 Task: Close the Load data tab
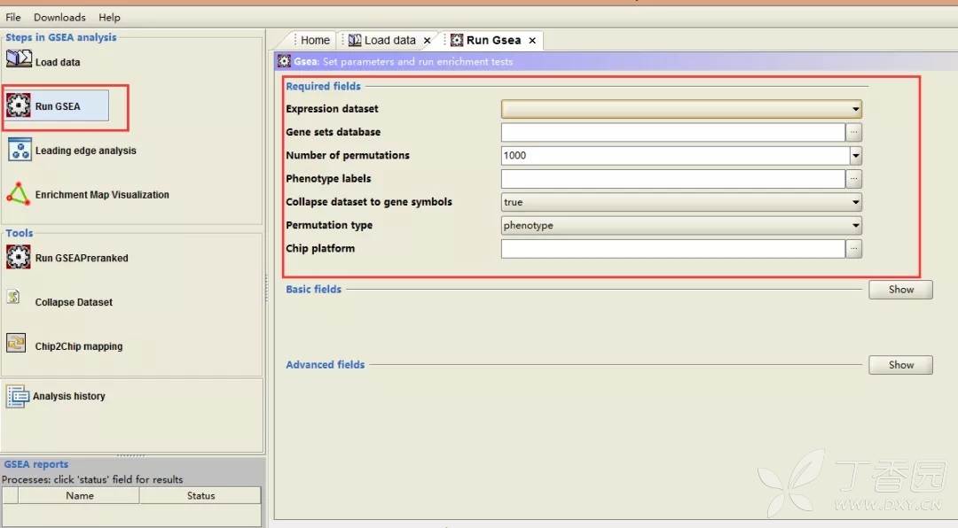tap(427, 40)
